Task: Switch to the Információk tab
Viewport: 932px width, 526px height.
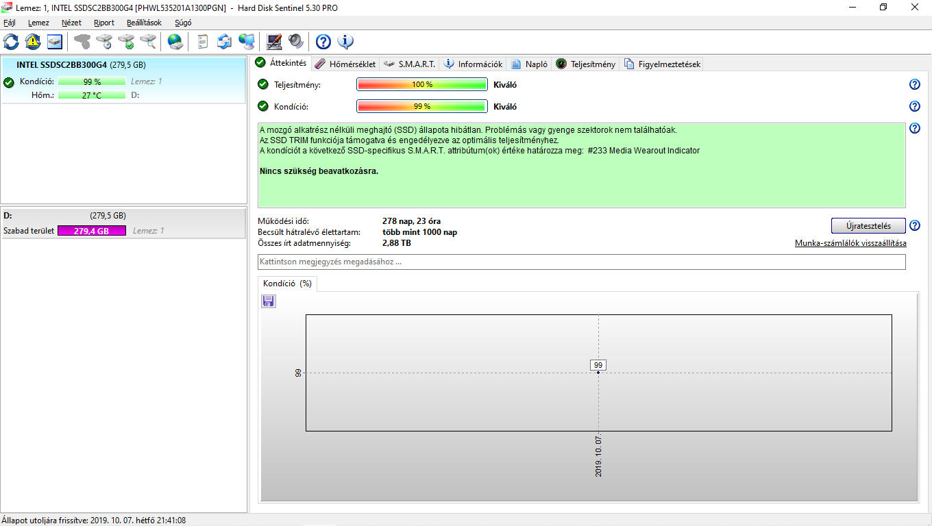Action: coord(473,64)
